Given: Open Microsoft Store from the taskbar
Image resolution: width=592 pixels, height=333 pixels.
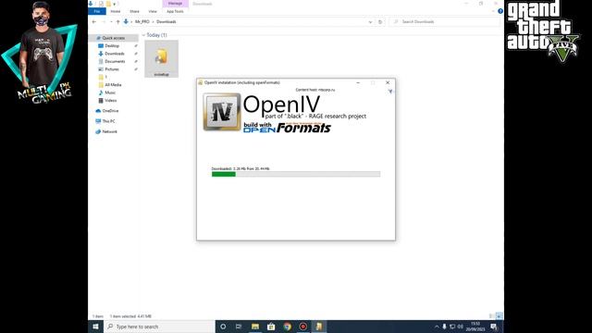Looking at the screenshot, I should [x=271, y=327].
